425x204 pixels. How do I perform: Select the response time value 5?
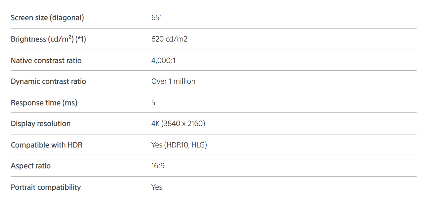click(x=153, y=103)
